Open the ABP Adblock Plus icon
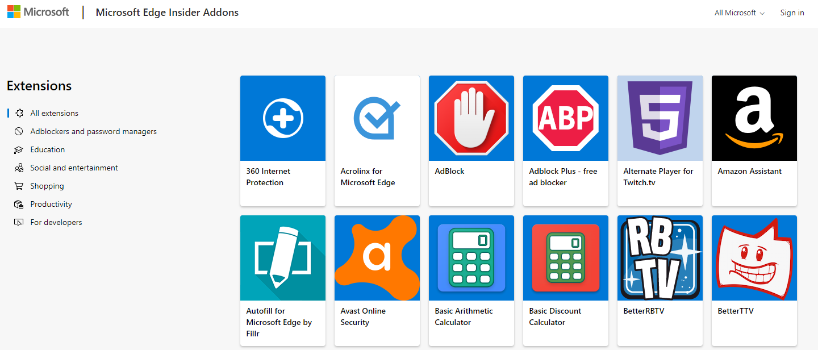 (566, 118)
